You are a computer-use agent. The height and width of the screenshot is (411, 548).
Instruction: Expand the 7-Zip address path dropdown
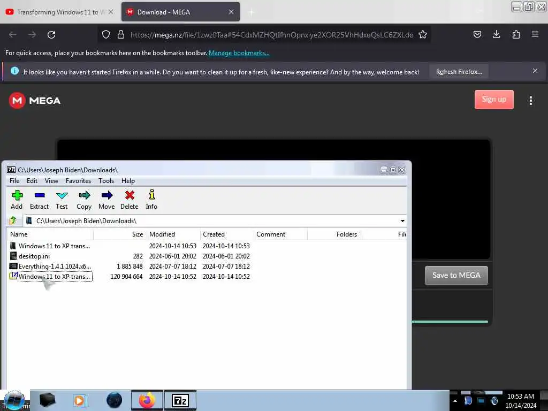[x=402, y=221]
